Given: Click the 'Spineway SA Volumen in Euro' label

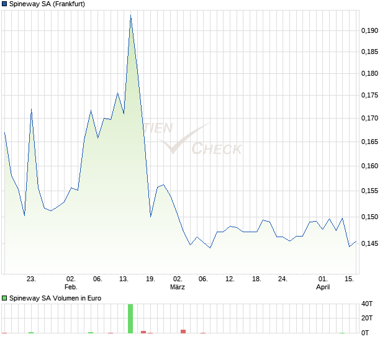Looking at the screenshot, I should [55, 298].
